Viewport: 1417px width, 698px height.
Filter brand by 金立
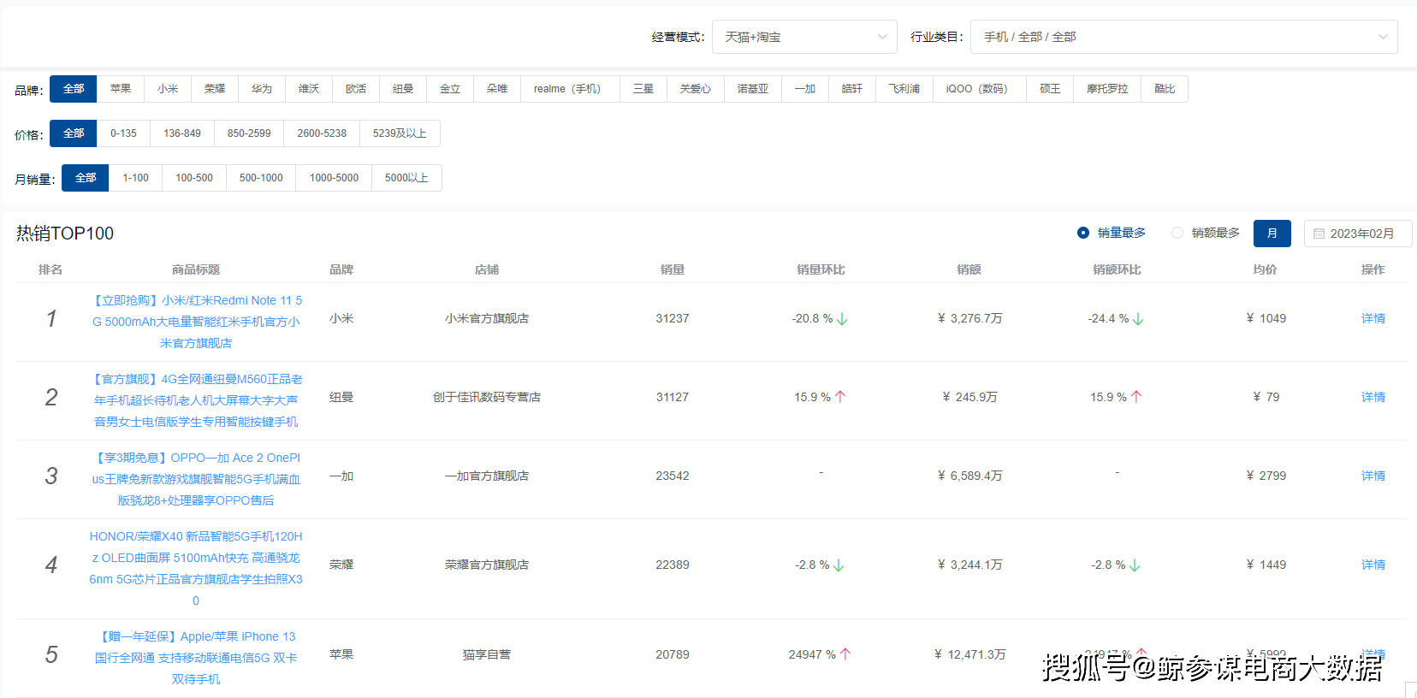pyautogui.click(x=450, y=89)
